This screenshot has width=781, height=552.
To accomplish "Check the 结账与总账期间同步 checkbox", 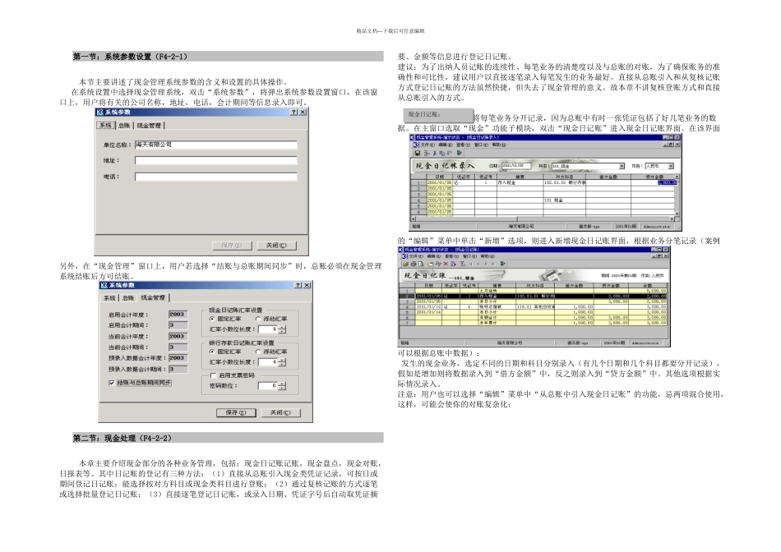I will tap(111, 383).
